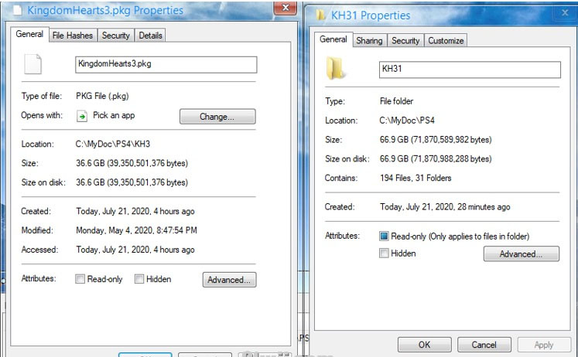Click 'PKG File (.pkg)' type text
578x357 pixels.
(x=102, y=96)
